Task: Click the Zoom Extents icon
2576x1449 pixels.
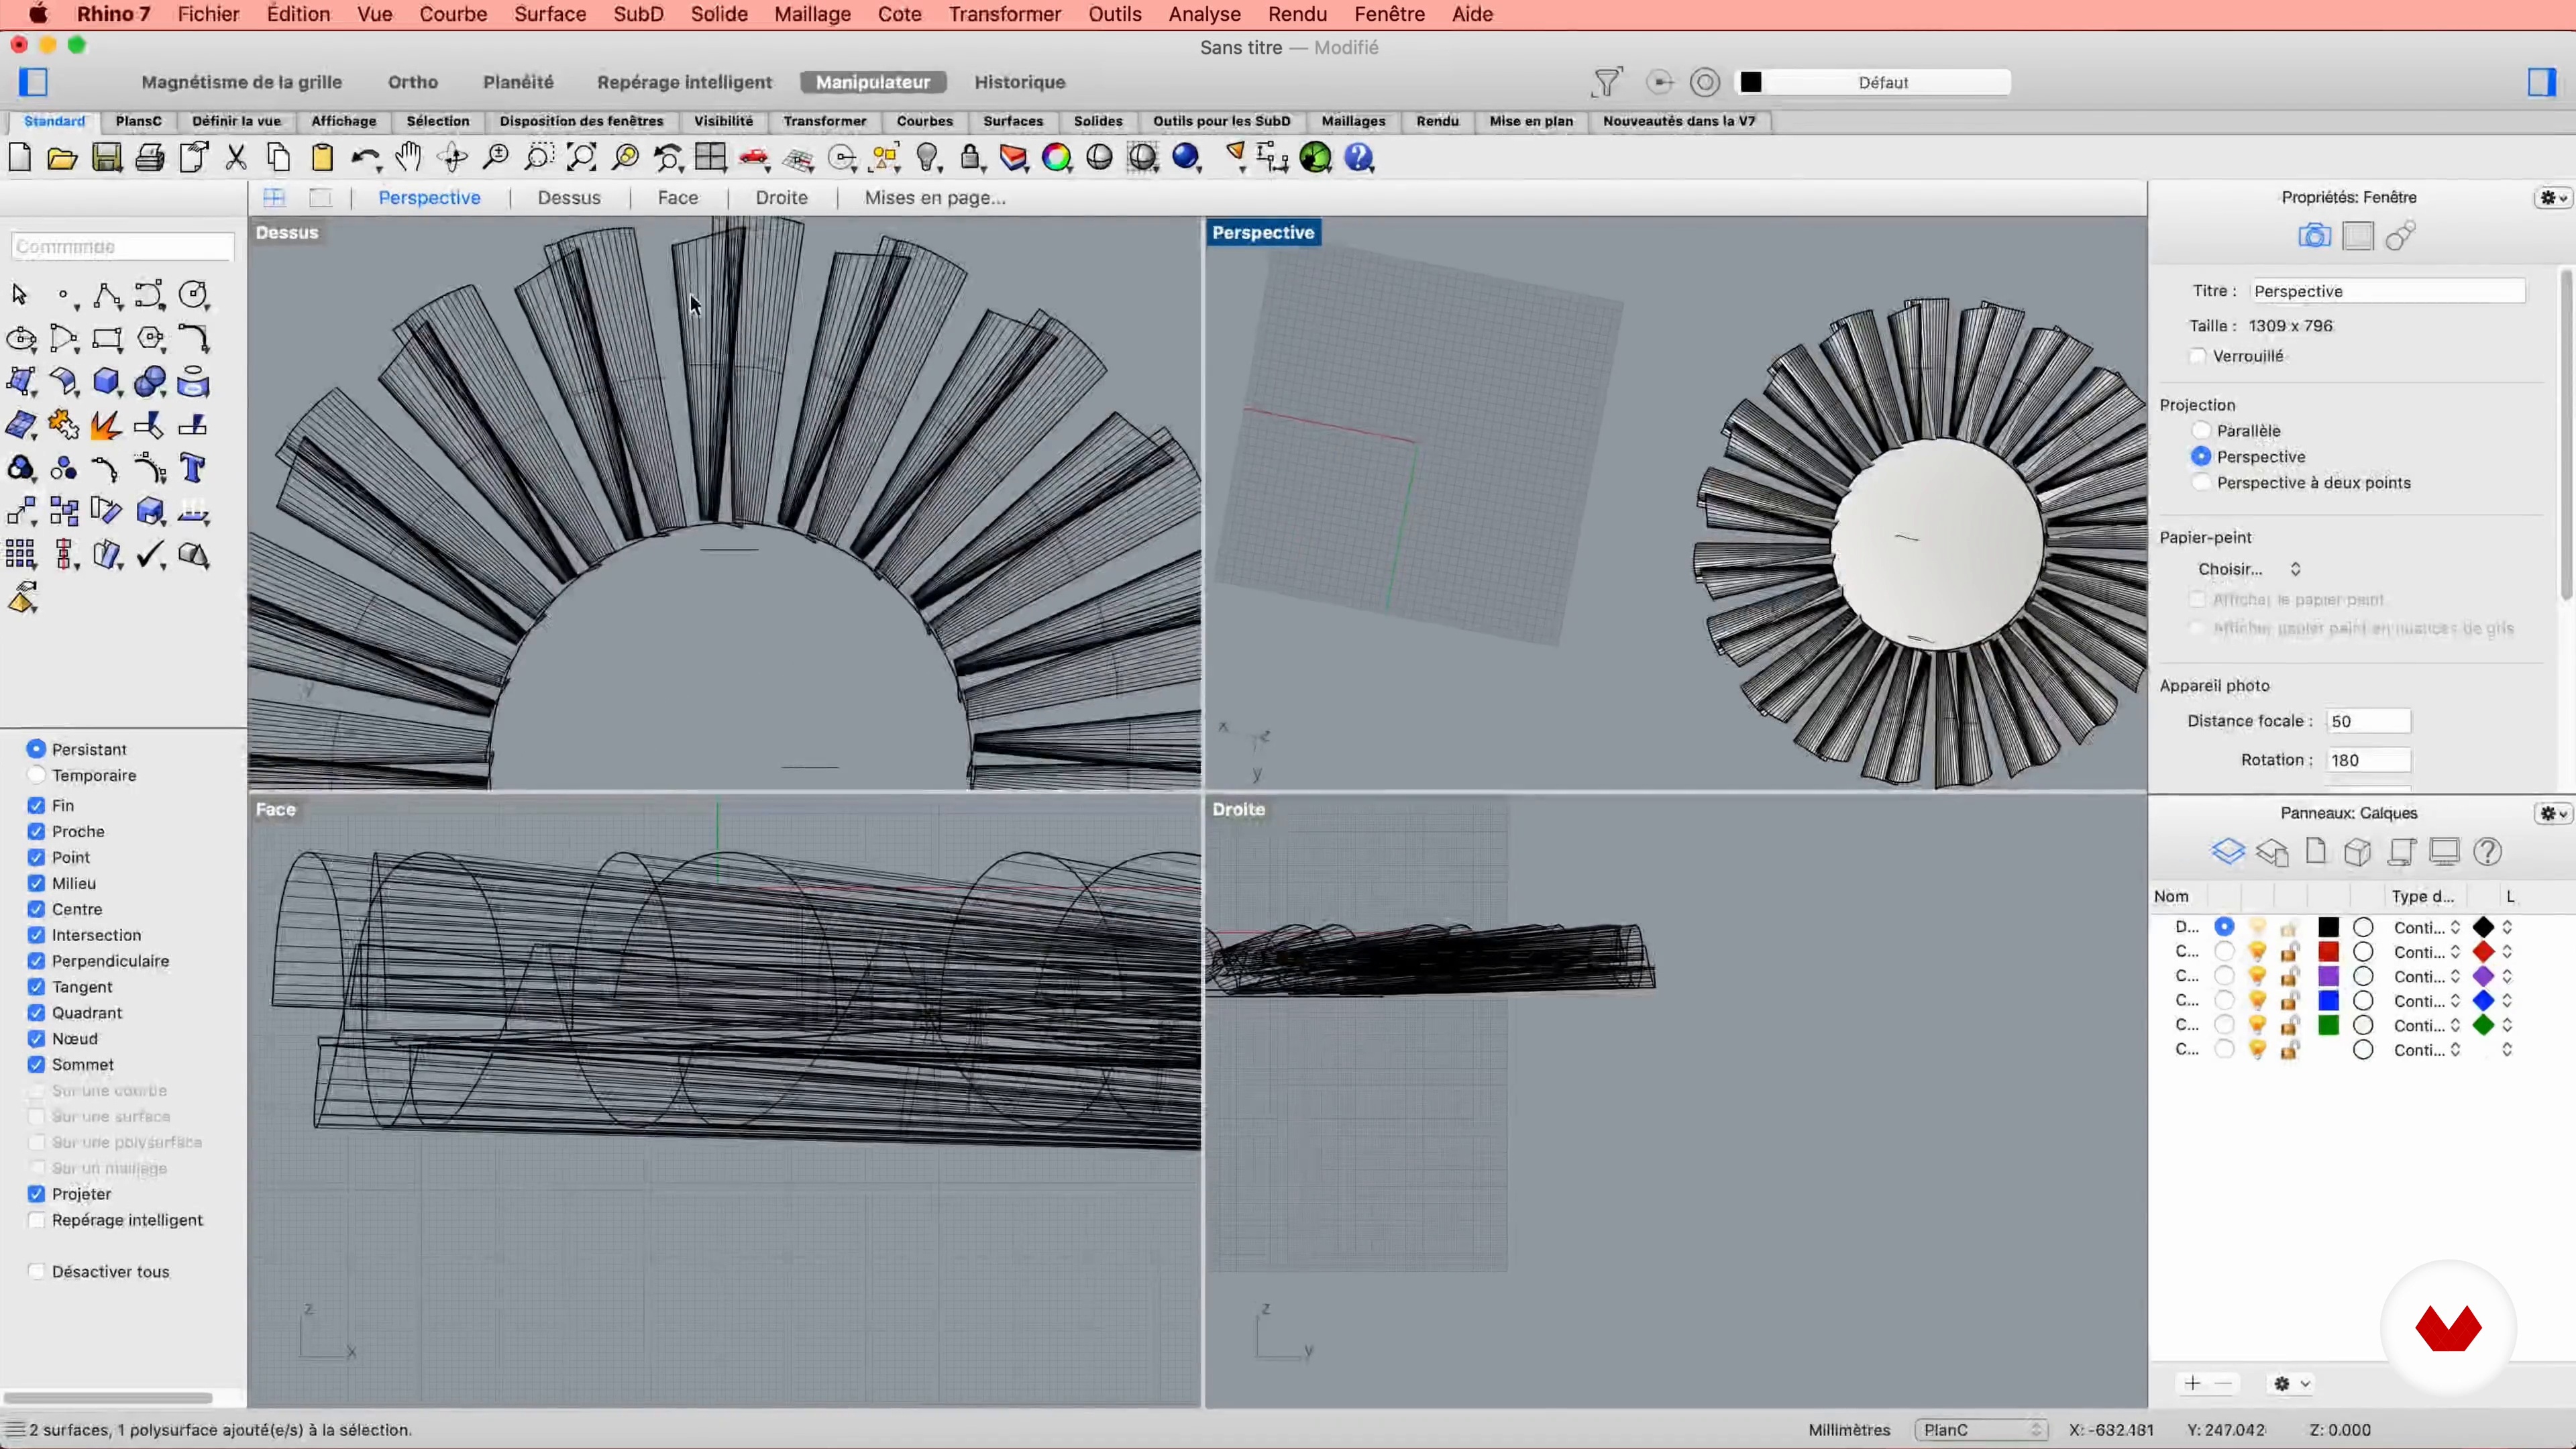Action: pos(581,157)
